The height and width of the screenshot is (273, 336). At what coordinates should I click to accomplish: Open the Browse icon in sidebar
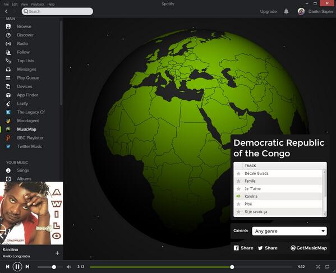tap(8, 26)
